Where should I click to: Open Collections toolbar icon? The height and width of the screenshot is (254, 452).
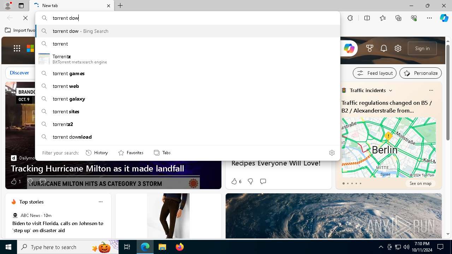[398, 18]
